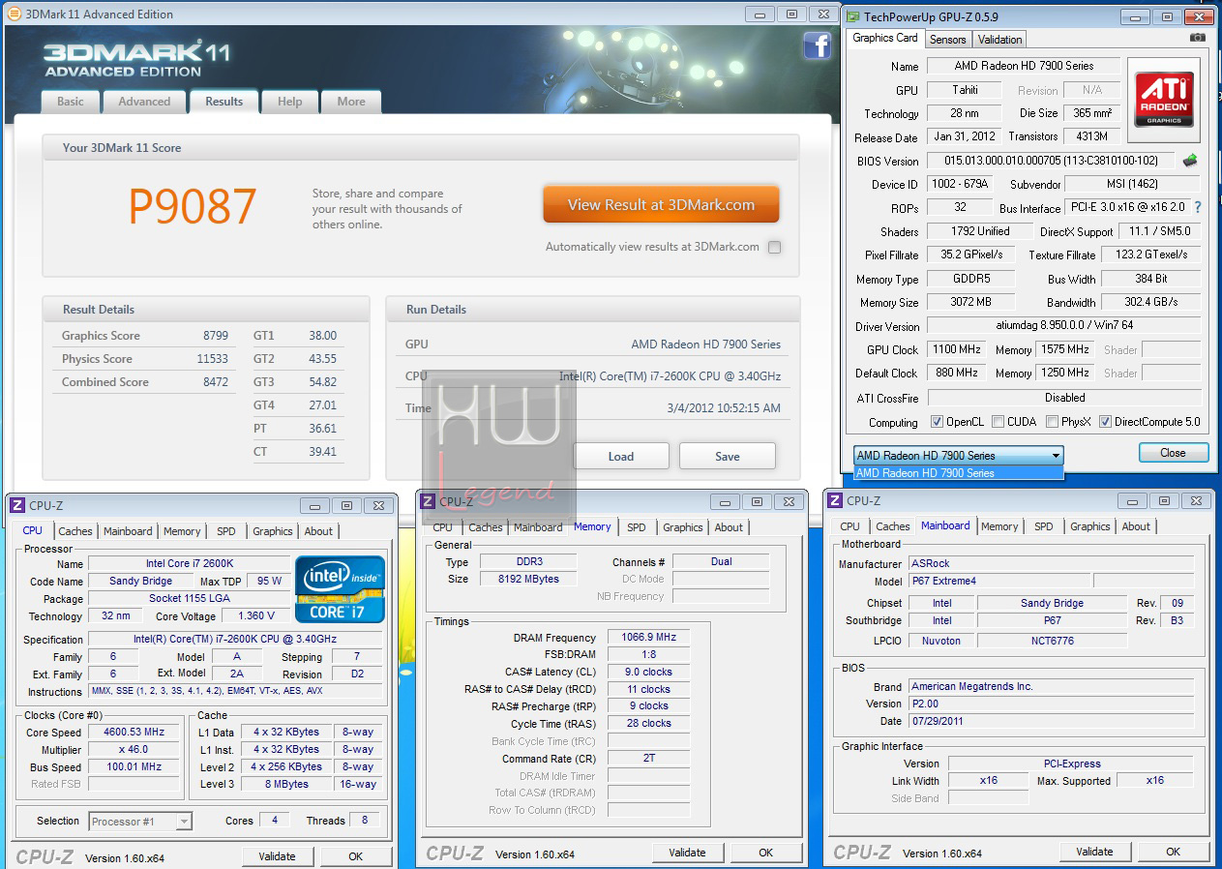Click OK in the CPU-Z CPU window

point(356,856)
